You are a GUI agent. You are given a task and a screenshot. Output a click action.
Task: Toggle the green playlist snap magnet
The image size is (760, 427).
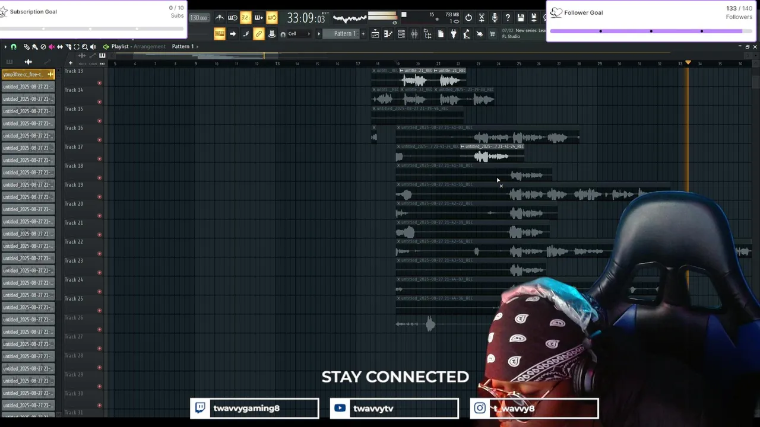(x=14, y=46)
